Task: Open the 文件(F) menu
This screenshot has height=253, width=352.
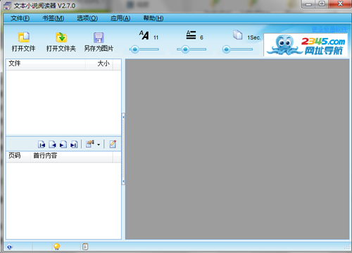Action: (20, 18)
